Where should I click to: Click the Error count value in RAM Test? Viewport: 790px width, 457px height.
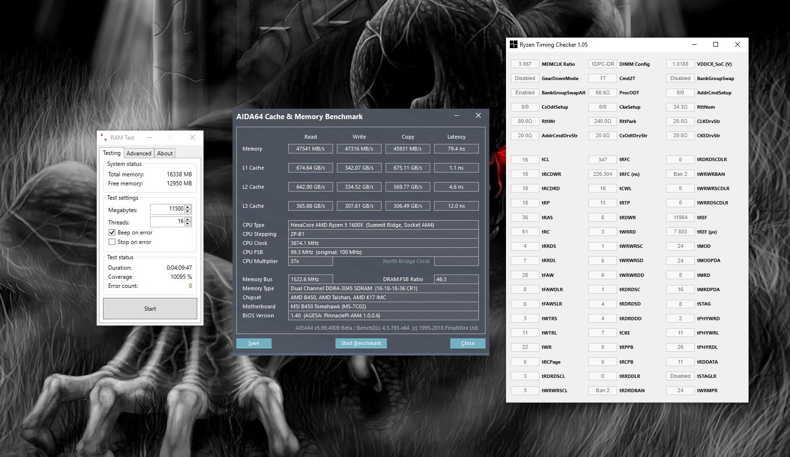pyautogui.click(x=190, y=286)
